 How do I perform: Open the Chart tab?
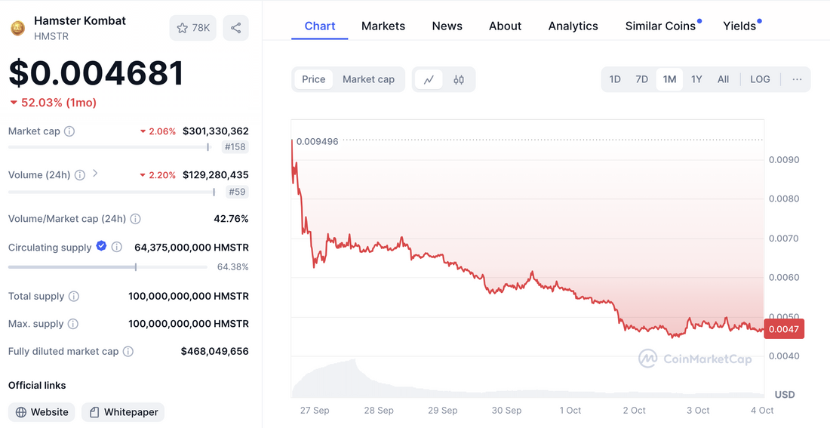tap(320, 26)
